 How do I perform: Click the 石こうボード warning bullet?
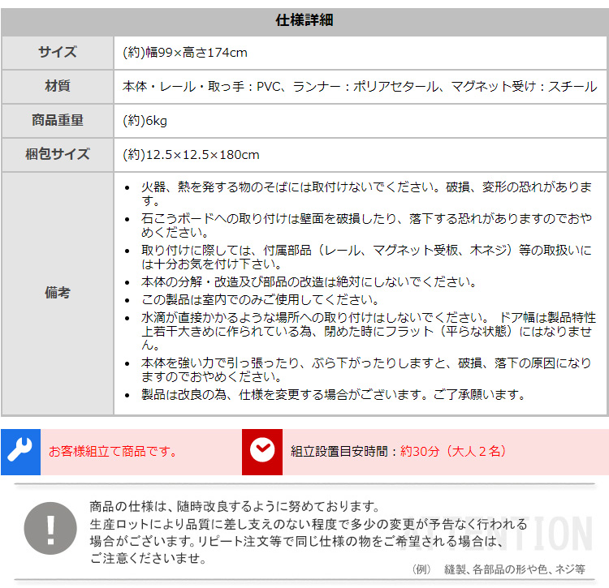point(365,225)
